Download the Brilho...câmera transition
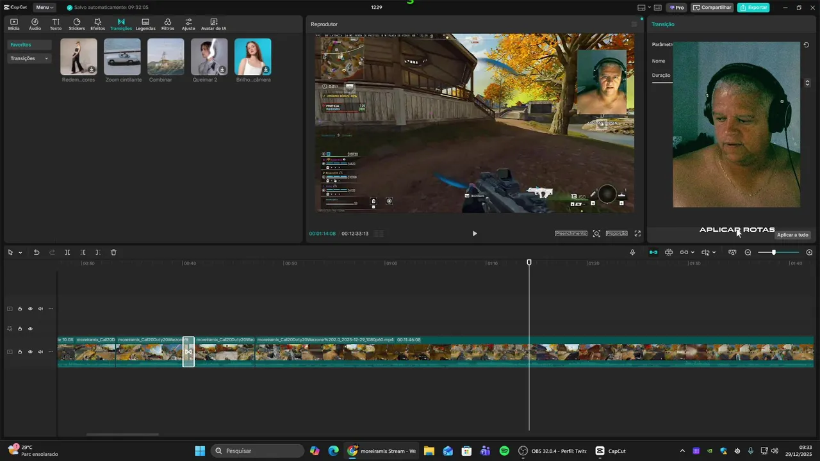Viewport: 820px width, 461px height. point(265,70)
